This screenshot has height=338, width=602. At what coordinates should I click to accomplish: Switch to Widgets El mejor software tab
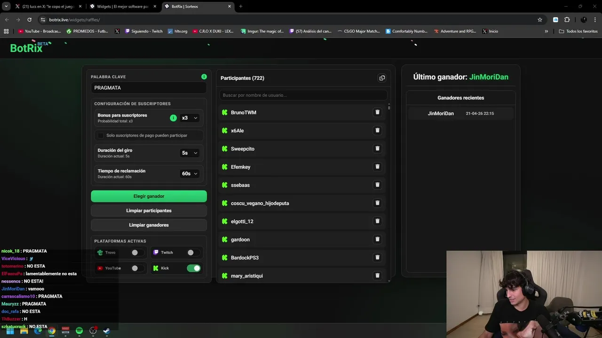click(123, 7)
